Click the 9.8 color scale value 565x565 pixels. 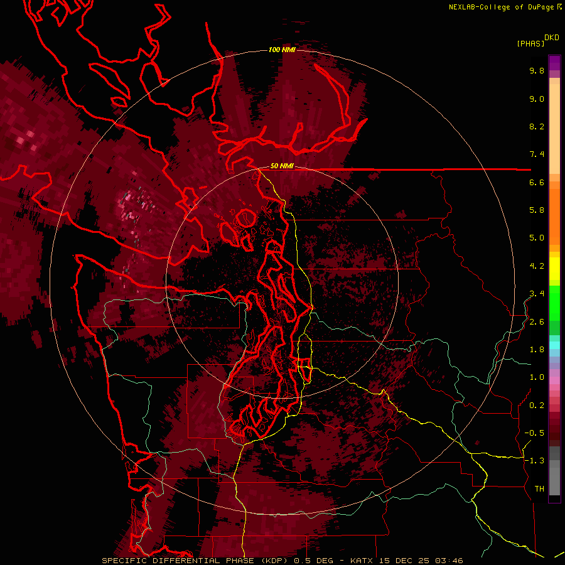coord(537,71)
